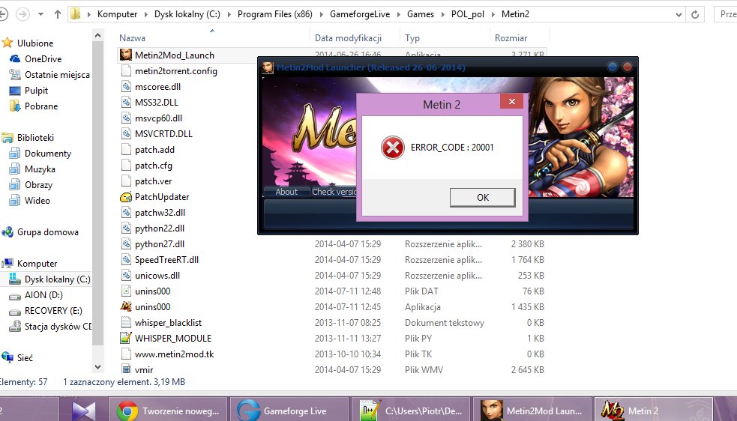
Task: Select the www.metin2mod.tk file icon
Action: (x=125, y=354)
